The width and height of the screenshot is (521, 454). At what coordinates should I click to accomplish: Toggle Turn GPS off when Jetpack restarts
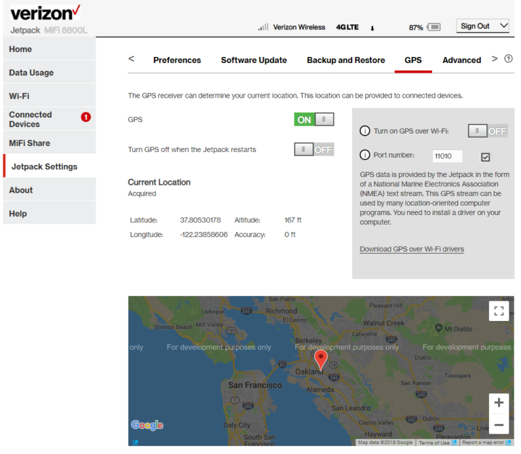(314, 149)
